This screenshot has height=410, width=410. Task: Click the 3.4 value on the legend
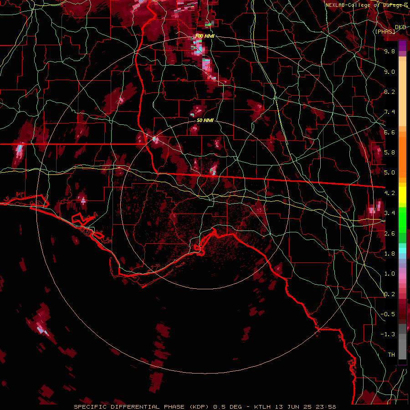(389, 213)
